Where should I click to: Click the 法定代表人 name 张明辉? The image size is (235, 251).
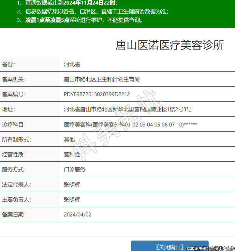pos(72,185)
